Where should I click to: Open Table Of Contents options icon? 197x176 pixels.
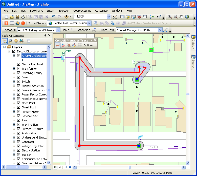tap(29, 41)
